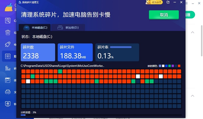This screenshot has height=119, width=203.
Task: Close the background main window
Action: (199, 3)
